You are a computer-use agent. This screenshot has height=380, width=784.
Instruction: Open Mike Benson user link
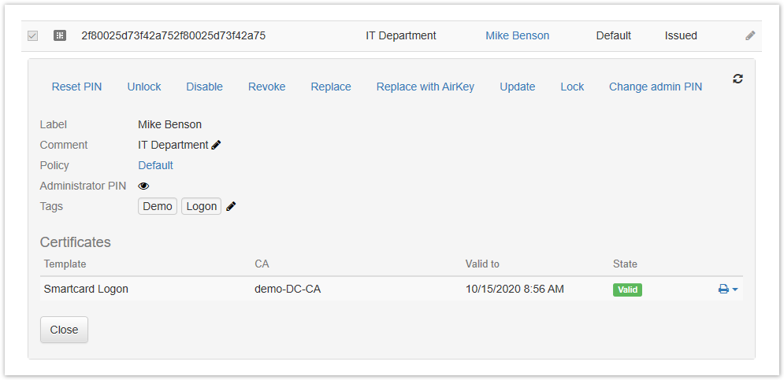517,35
